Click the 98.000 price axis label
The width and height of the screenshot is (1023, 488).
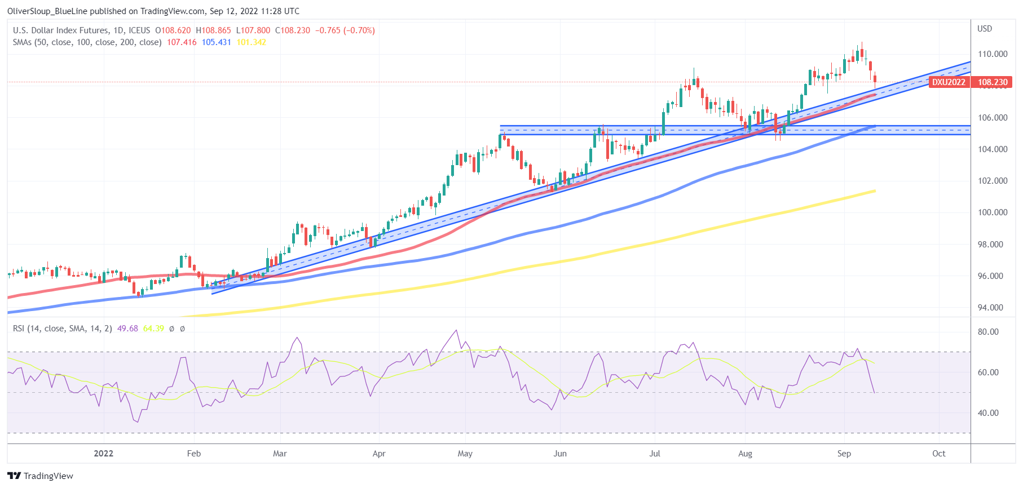[x=991, y=245]
